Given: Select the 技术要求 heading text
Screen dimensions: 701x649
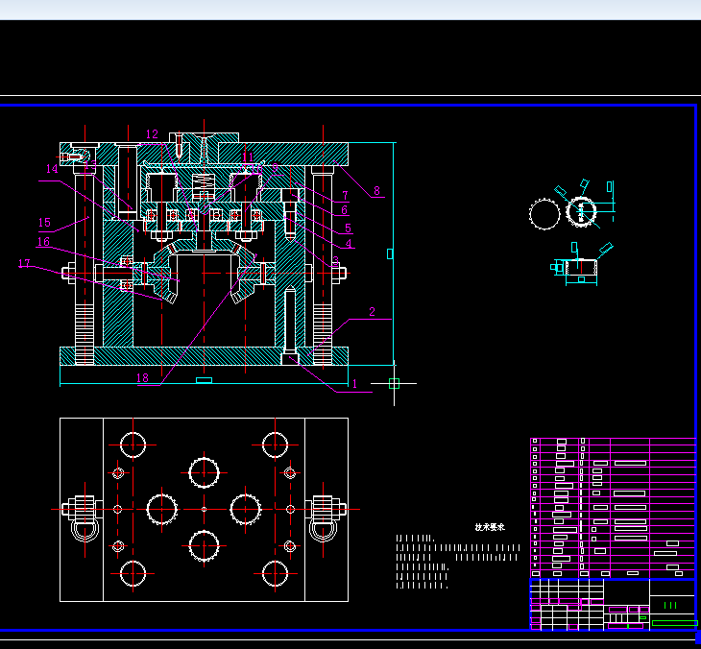Looking at the screenshot, I should tap(491, 527).
